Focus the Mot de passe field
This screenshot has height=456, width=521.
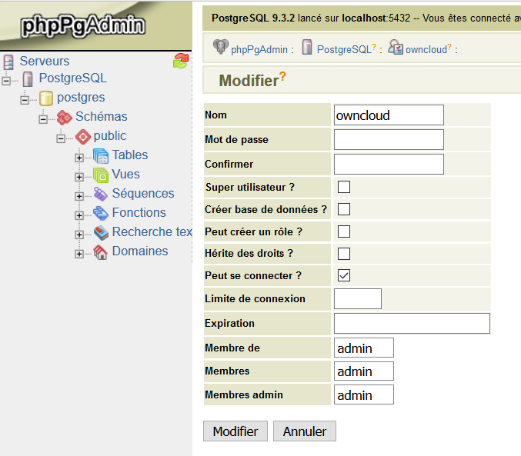389,139
